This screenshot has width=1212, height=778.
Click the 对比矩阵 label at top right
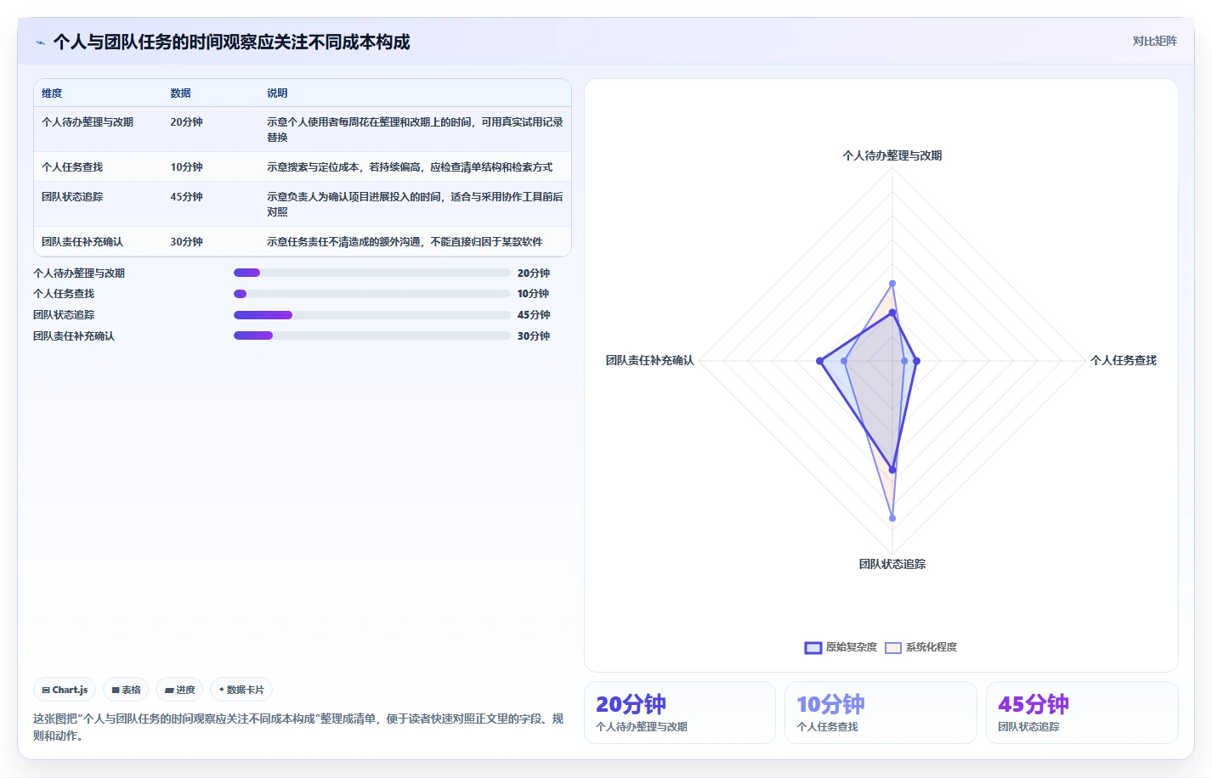coord(1154,41)
